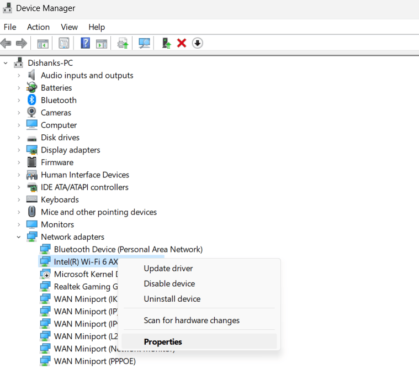Expand the Keyboards category
This screenshot has height=368, width=419.
coord(19,199)
